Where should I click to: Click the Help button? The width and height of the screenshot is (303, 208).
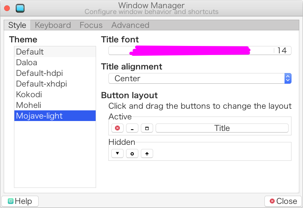tap(20, 201)
